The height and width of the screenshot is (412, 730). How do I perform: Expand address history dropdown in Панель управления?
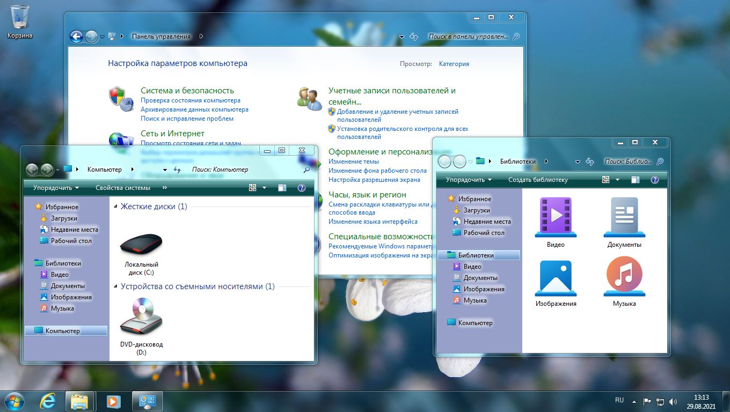coord(401,37)
